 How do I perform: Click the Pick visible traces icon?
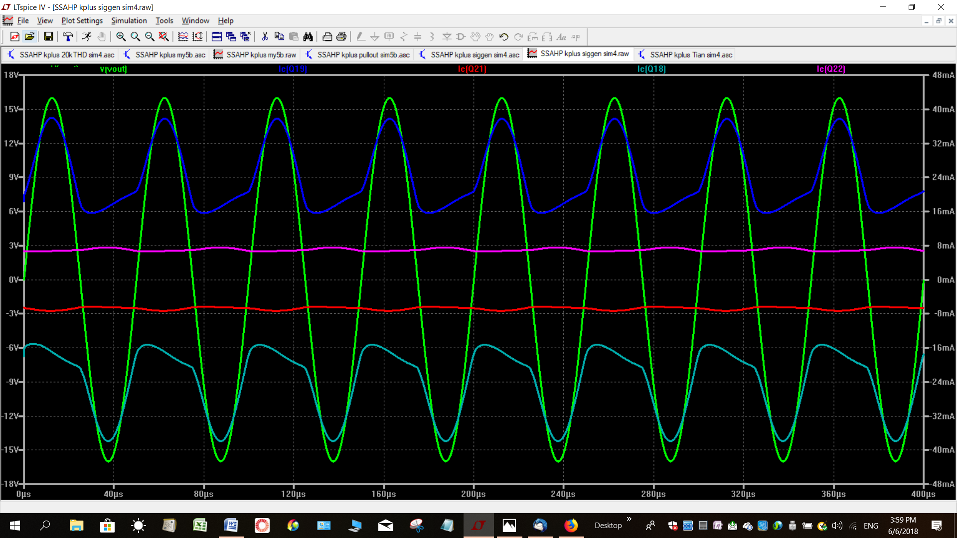[197, 36]
